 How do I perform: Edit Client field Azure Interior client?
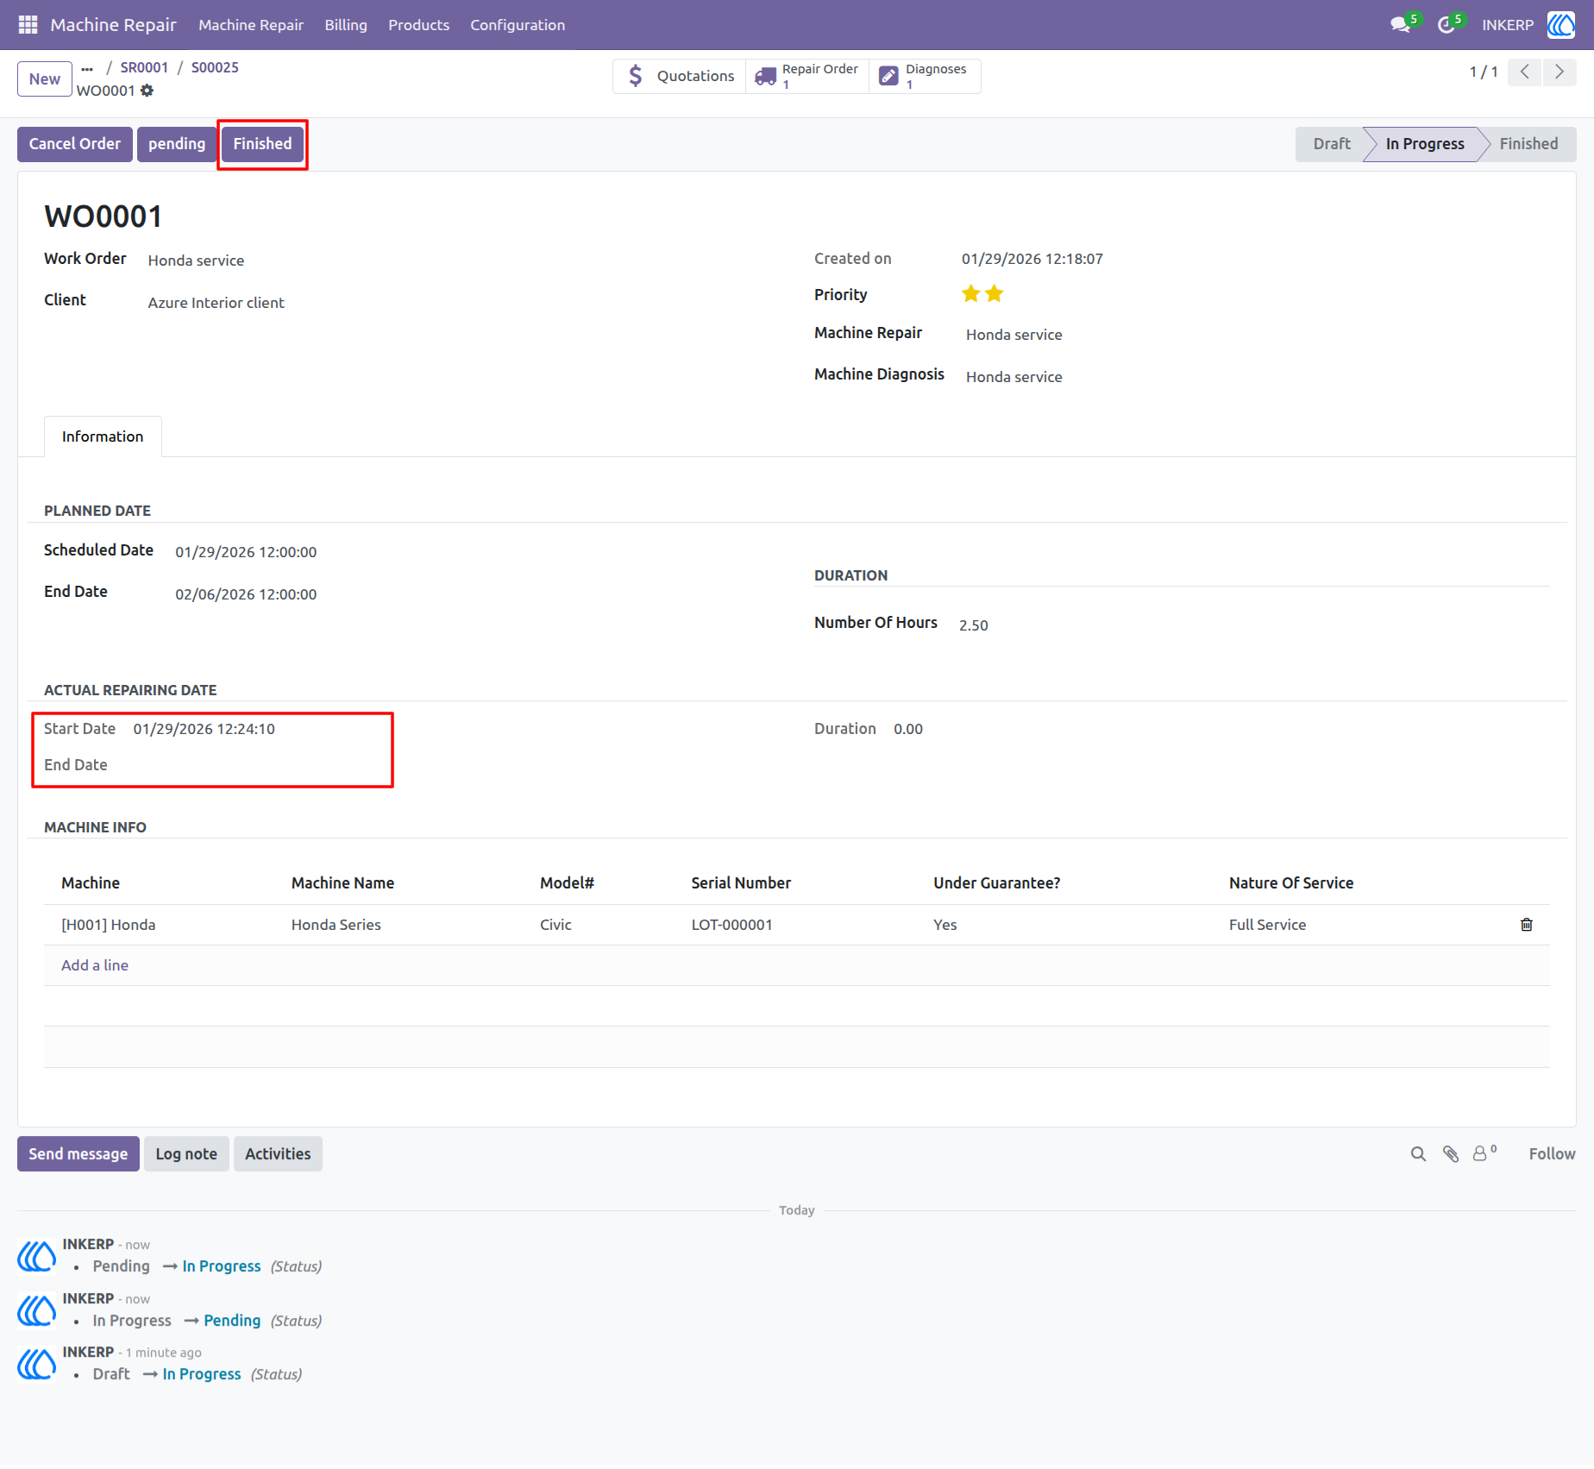tap(216, 303)
